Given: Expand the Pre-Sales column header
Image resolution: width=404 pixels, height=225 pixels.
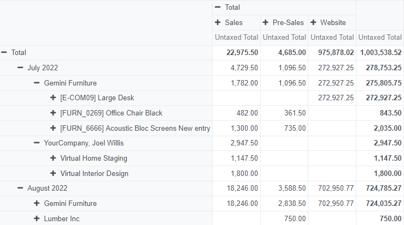Looking at the screenshot, I should pyautogui.click(x=283, y=23).
